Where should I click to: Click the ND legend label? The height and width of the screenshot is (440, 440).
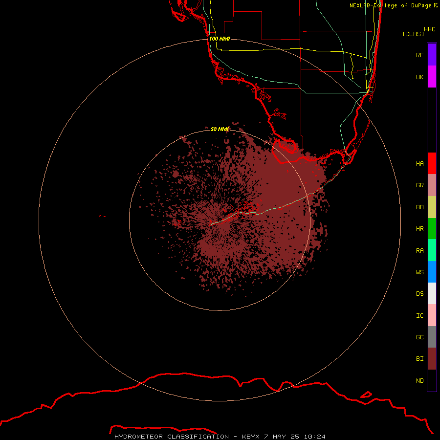tap(419, 381)
